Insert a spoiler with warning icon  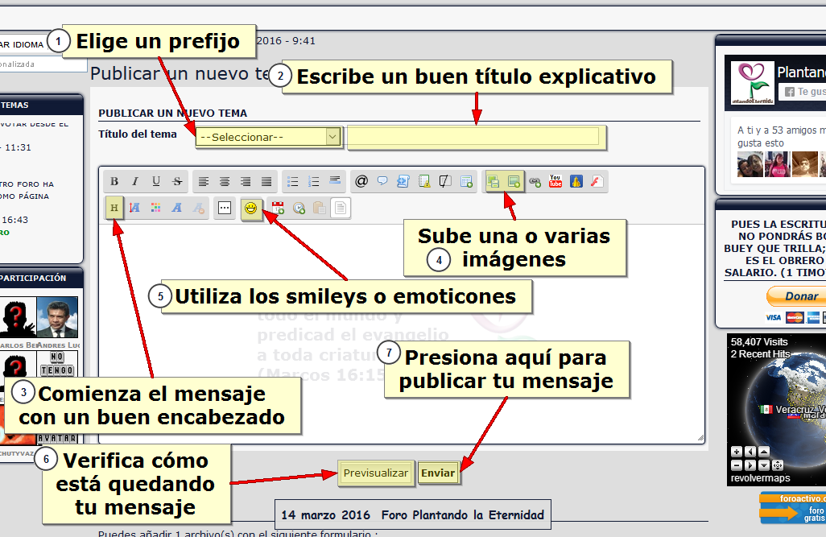[x=424, y=182]
